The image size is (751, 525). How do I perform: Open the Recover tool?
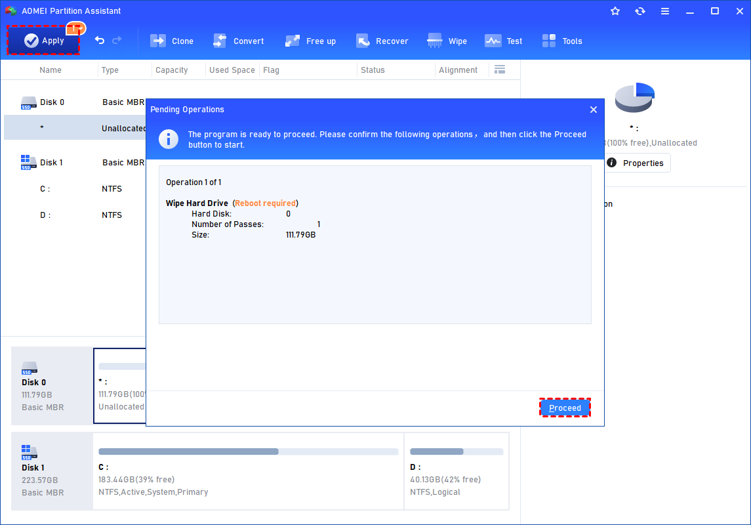click(x=382, y=41)
